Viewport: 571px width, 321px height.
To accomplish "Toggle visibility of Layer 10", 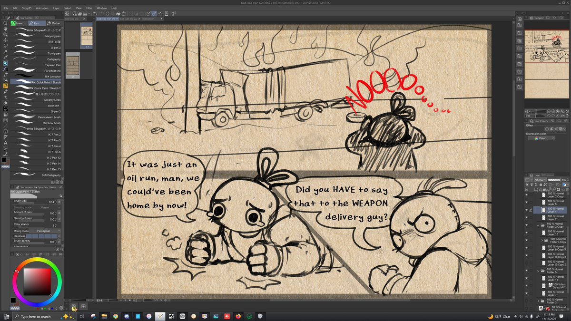I will [526, 233].
